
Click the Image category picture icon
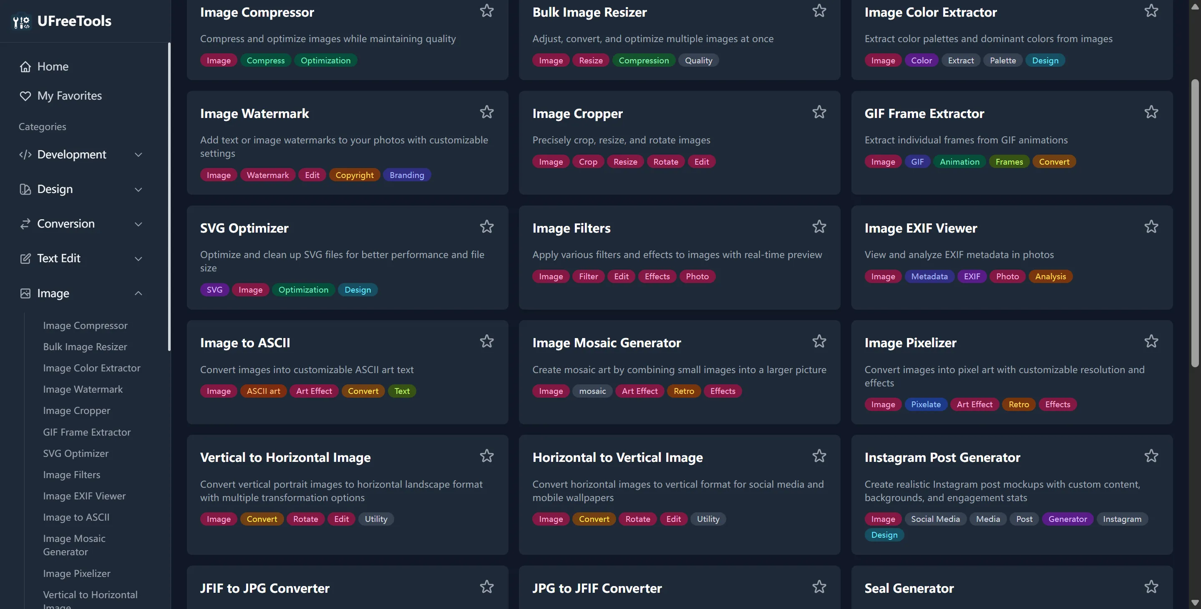(x=25, y=293)
